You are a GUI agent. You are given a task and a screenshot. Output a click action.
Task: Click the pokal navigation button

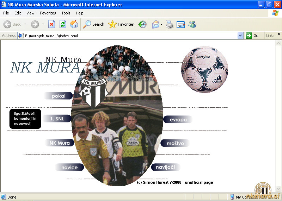pos(59,96)
